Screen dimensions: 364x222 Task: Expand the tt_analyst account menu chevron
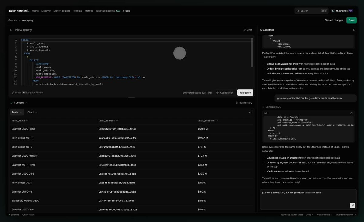(x=355, y=11)
